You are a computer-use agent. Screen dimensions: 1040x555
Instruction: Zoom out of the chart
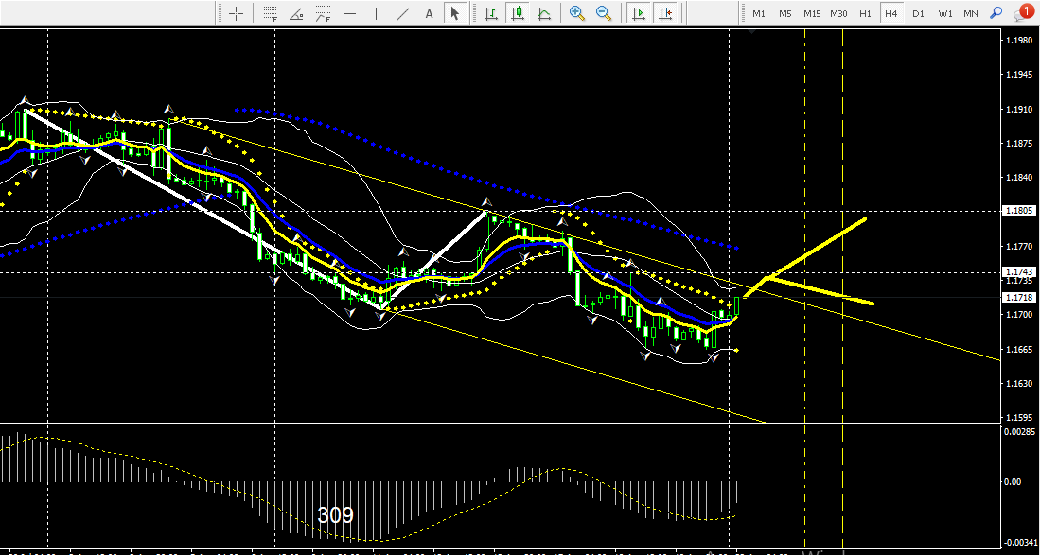point(603,13)
